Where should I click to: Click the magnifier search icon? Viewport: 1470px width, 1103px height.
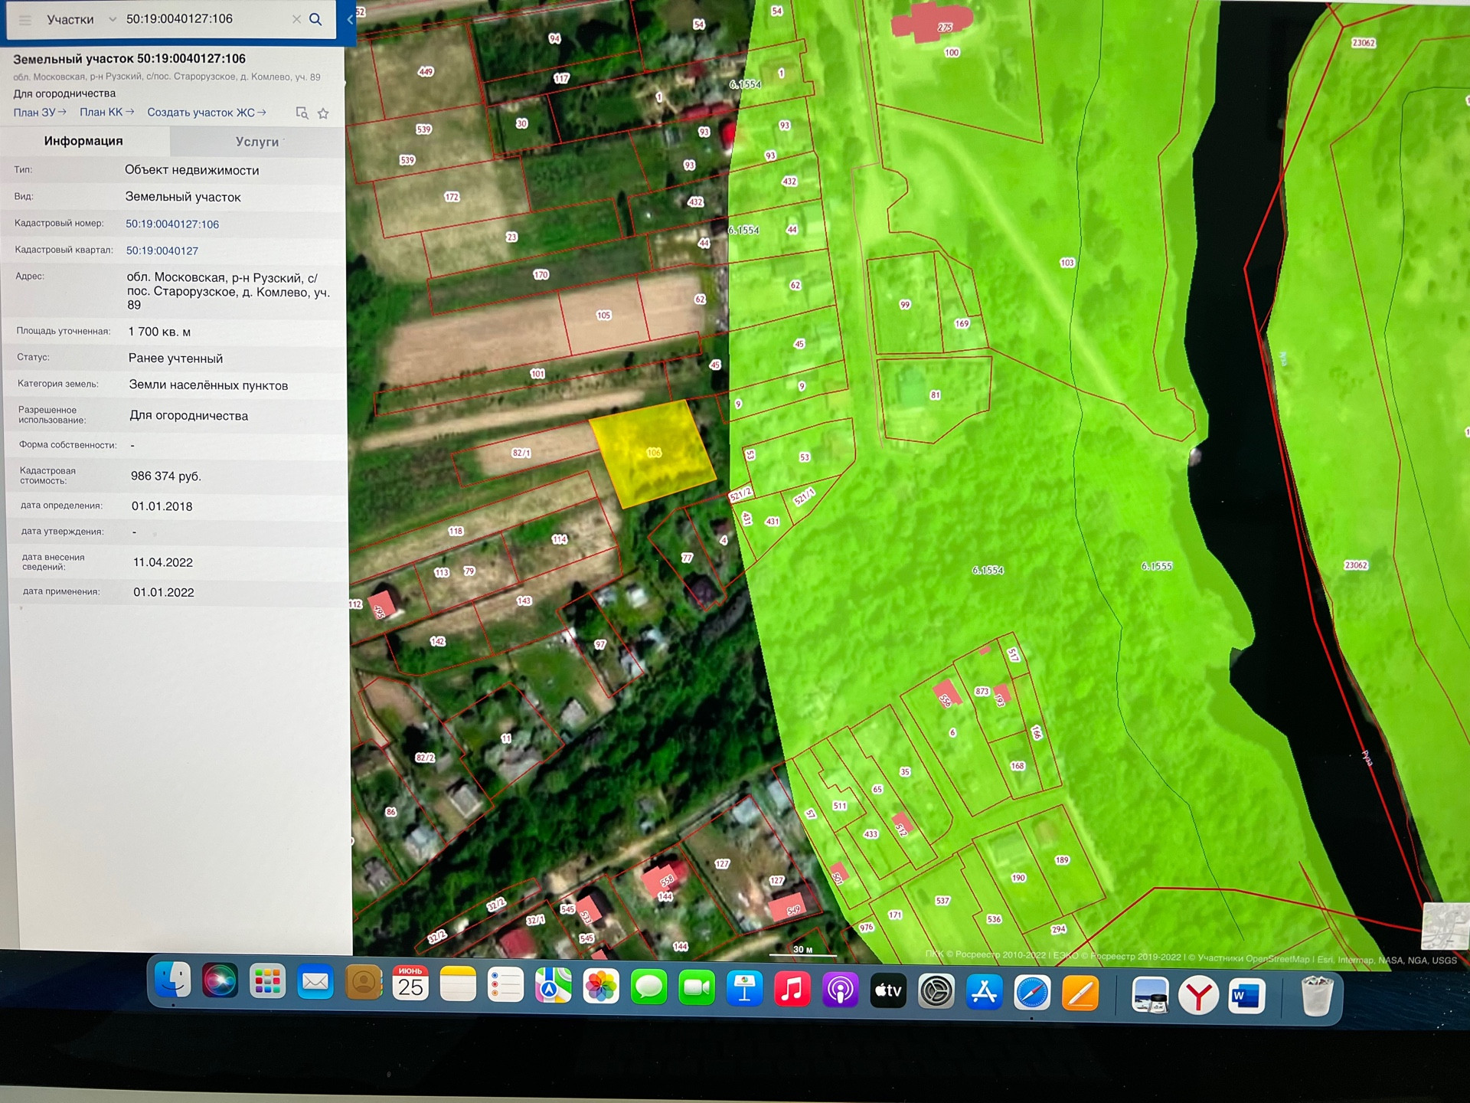pyautogui.click(x=315, y=19)
